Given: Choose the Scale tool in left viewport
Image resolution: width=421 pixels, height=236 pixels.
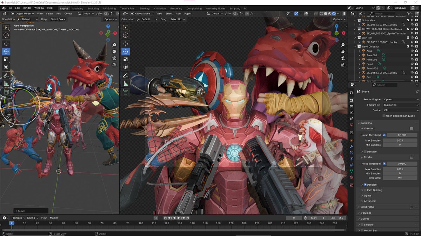Looking at the screenshot, I should click(6, 59).
